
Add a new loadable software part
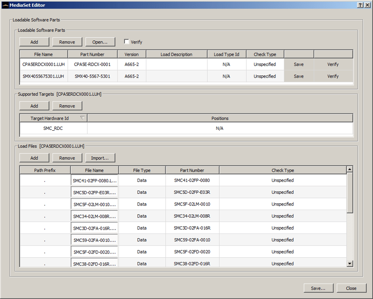[x=34, y=41]
